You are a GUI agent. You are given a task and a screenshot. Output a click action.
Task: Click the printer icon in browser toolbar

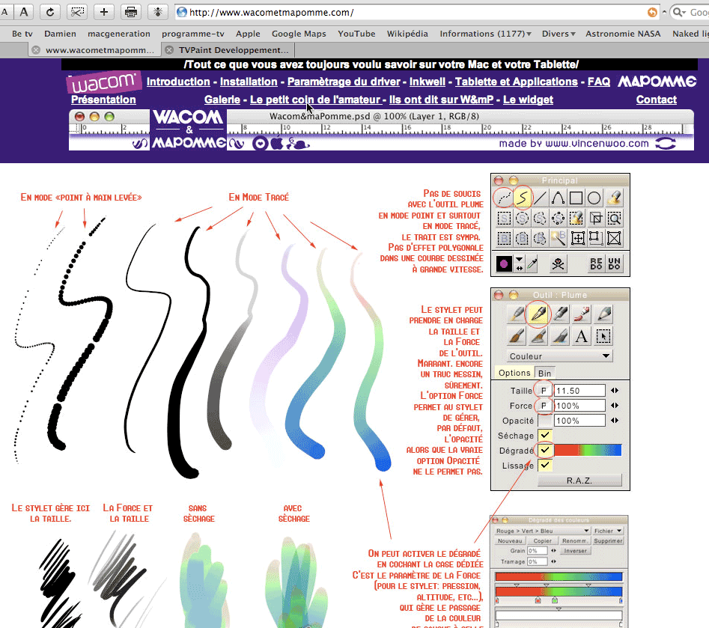131,12
